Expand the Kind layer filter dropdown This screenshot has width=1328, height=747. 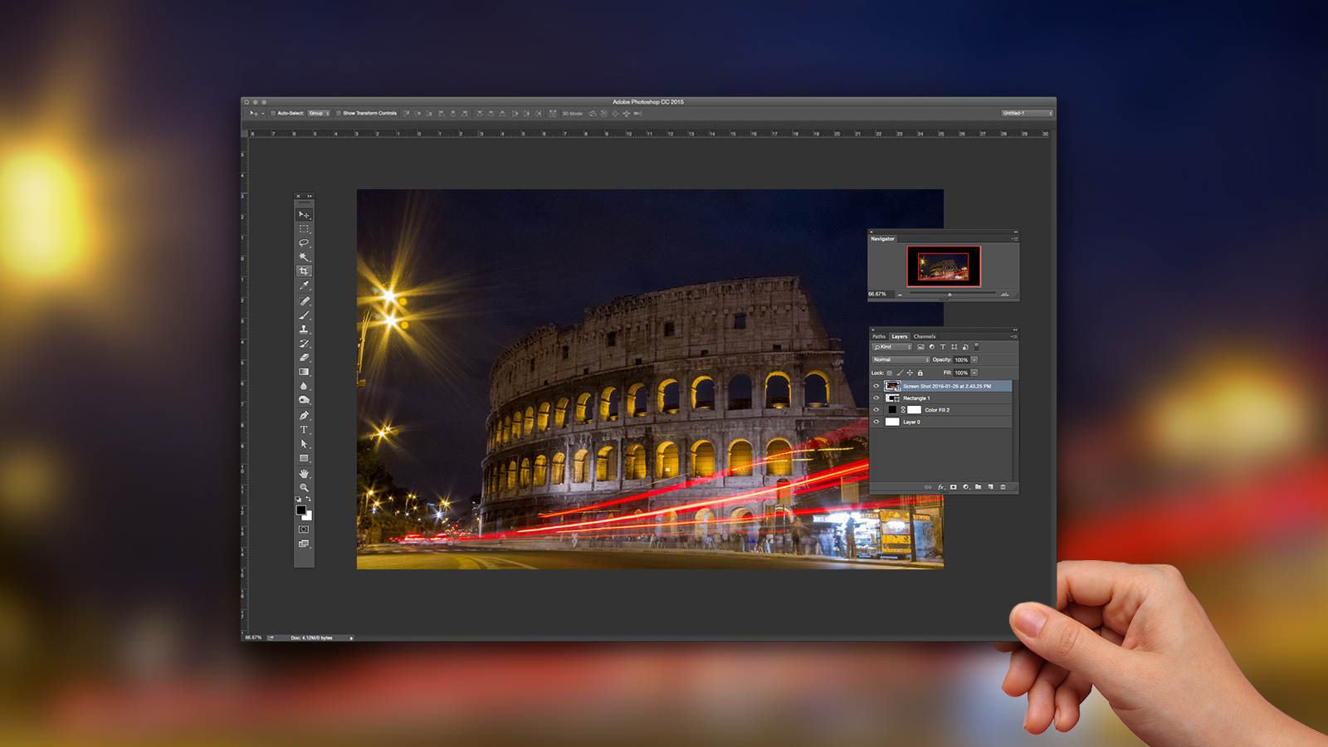pyautogui.click(x=891, y=347)
